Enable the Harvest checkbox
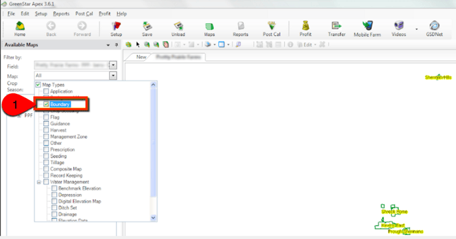Image resolution: width=456 pixels, height=239 pixels. pos(46,130)
